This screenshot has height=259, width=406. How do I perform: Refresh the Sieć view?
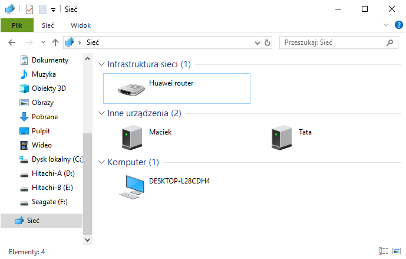pyautogui.click(x=267, y=43)
